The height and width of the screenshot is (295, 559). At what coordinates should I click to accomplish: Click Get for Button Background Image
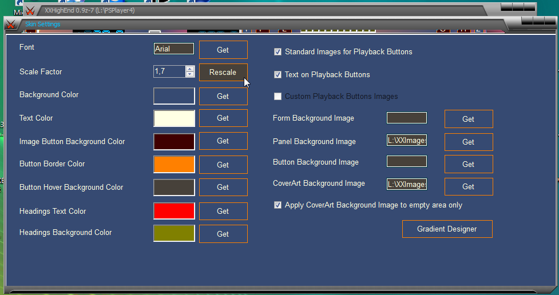tap(469, 164)
